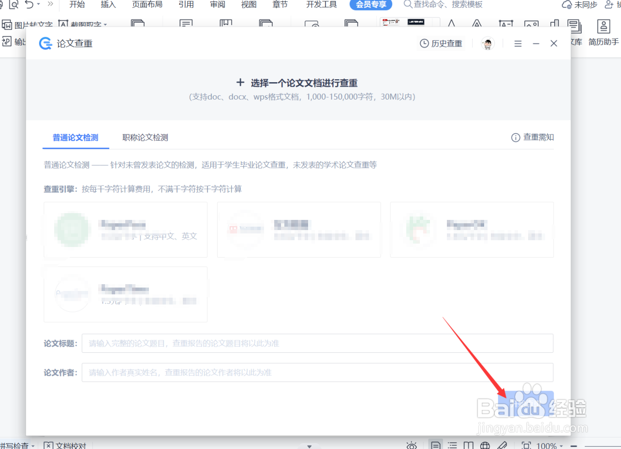Open the 图片转文字 tool
The height and width of the screenshot is (449, 621).
29,24
